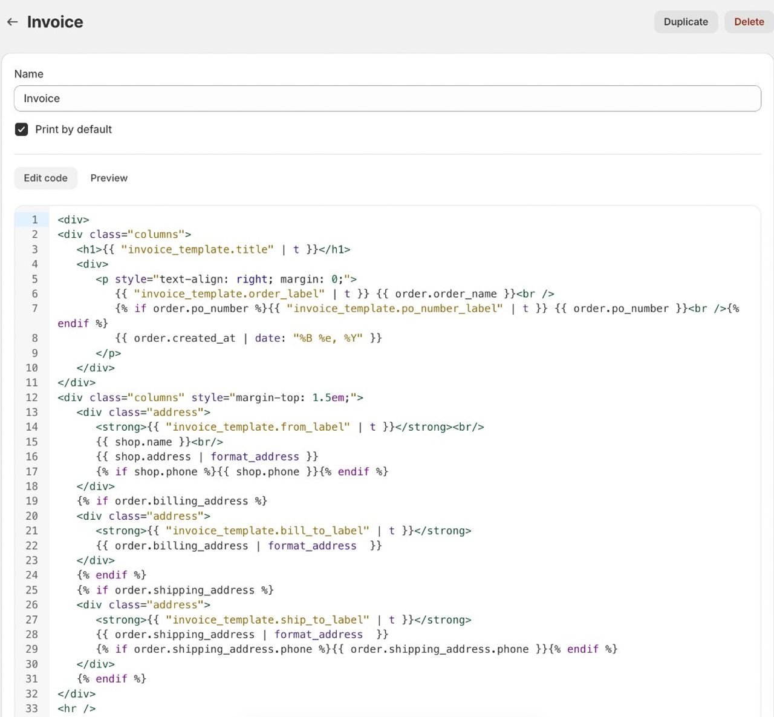Viewport: 774px width, 717px height.
Task: Click 'invoice_template.from_label' on line 14
Action: coord(258,427)
